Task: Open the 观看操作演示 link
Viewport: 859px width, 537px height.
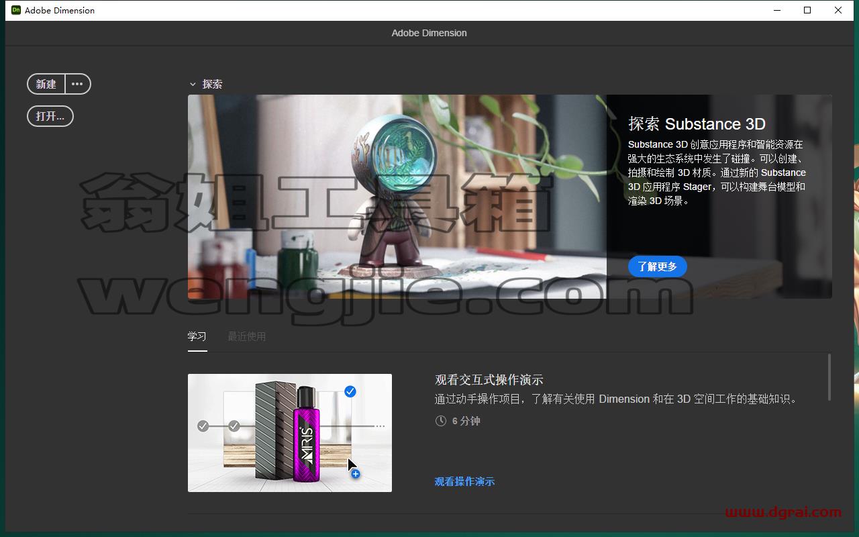Action: [x=464, y=481]
